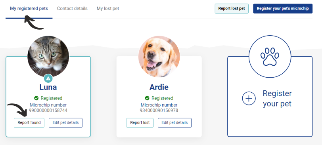Click Ardie's dog profile photo
Image resolution: width=322 pixels, height=145 pixels.
click(x=159, y=56)
